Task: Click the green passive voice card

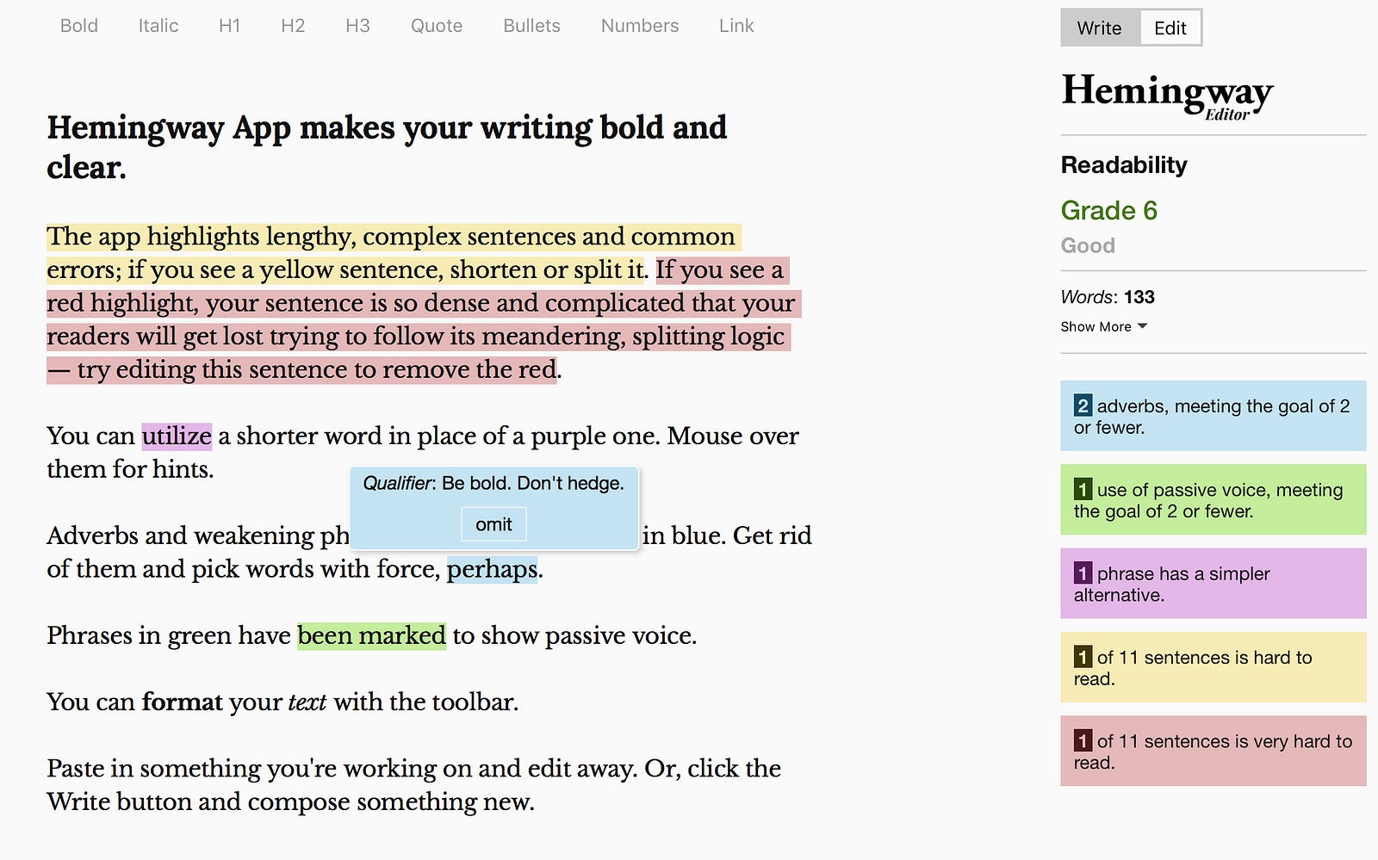Action: click(1213, 499)
